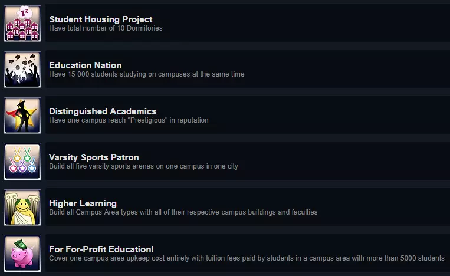Click the Varsity Sports Patron medals icon
This screenshot has width=450, height=276.
(x=22, y=162)
